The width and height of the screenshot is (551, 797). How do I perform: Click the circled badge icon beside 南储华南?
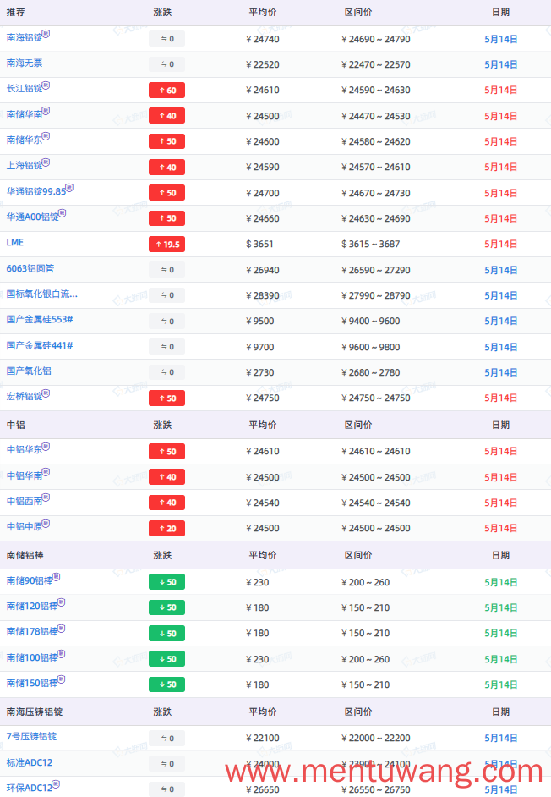pos(46,110)
